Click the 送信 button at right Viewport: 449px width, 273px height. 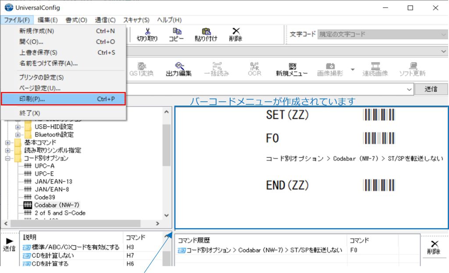(x=431, y=89)
